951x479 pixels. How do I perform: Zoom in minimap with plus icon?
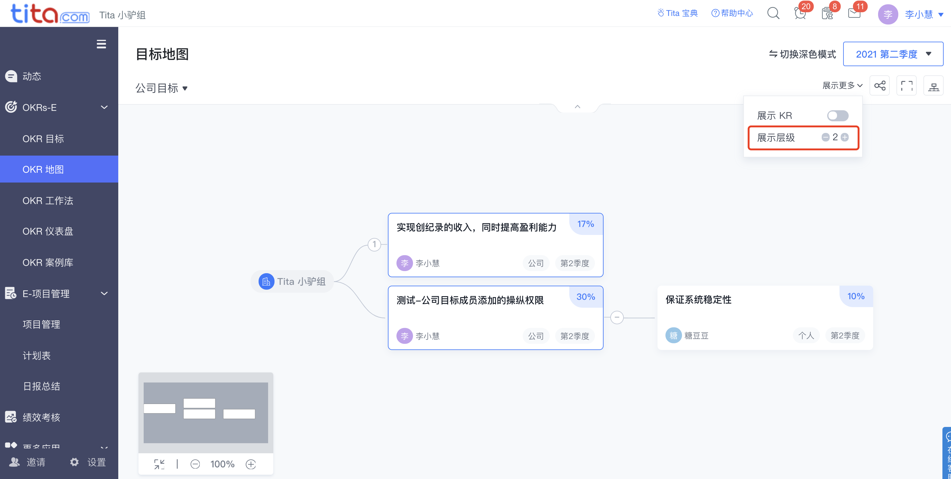[251, 464]
